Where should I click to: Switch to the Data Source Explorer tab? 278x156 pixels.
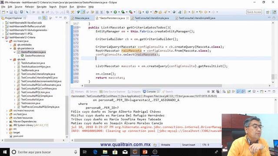[113, 91]
